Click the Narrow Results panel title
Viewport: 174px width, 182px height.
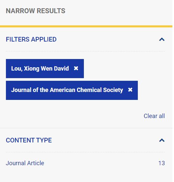36,11
